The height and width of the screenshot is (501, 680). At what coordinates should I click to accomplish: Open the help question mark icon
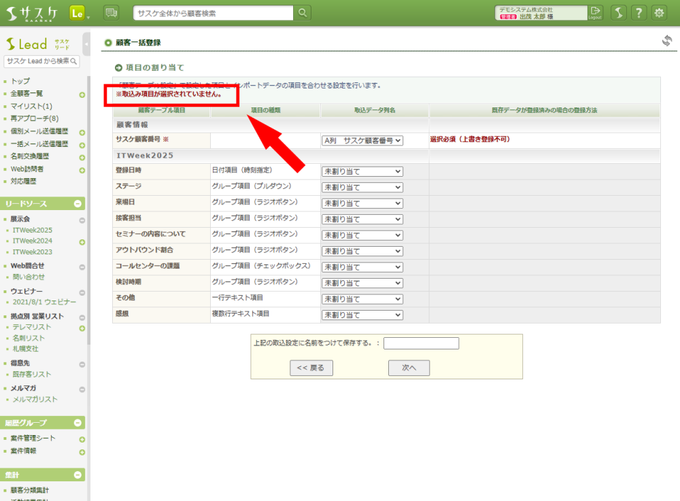coord(639,12)
